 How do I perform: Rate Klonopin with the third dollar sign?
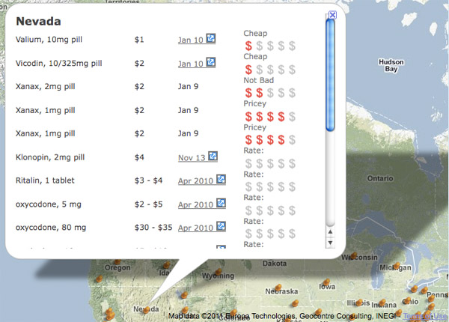pos(270,163)
